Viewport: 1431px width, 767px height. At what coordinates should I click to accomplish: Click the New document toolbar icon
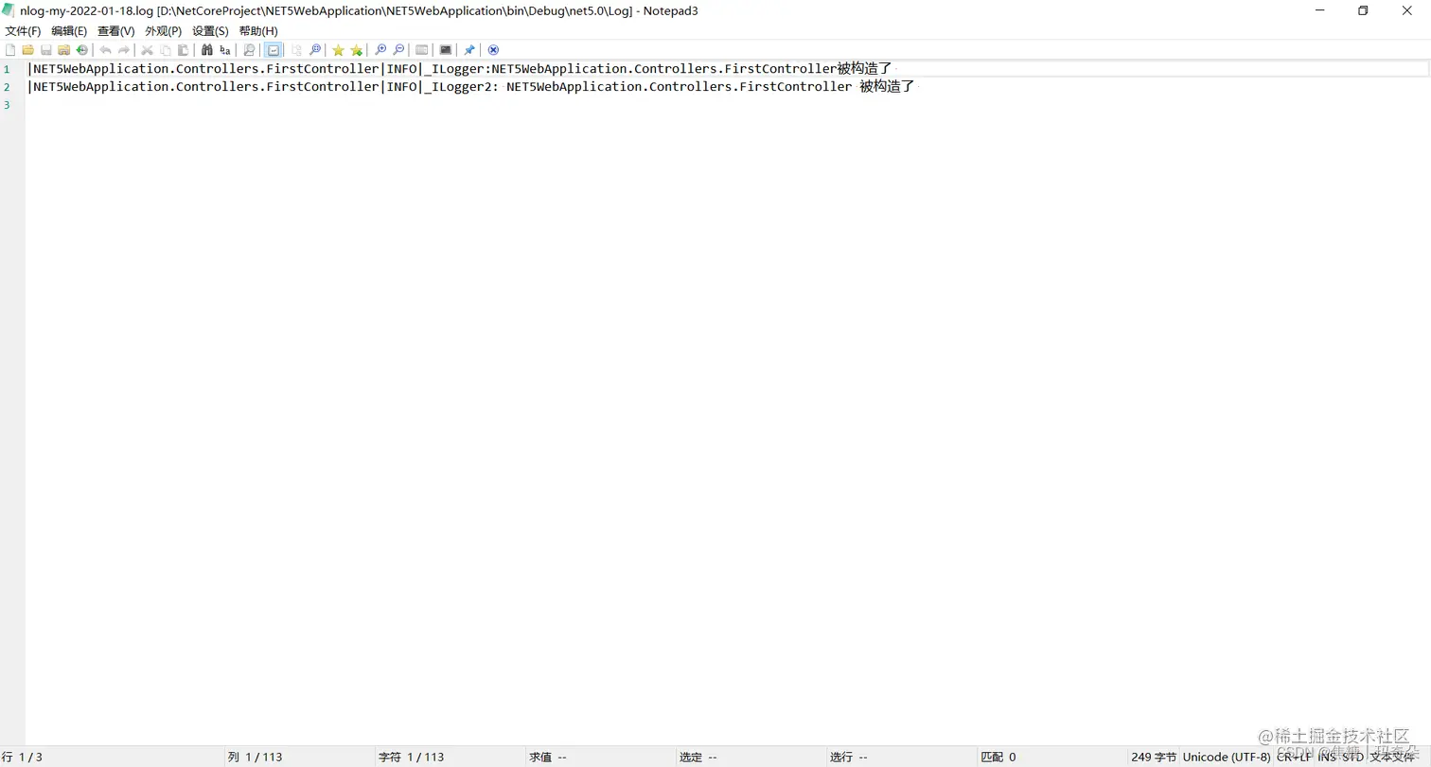10,50
